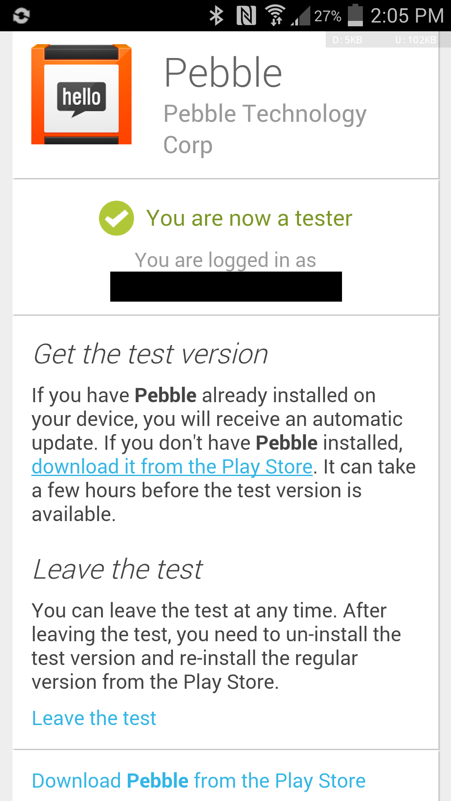Tap Leave the test link
This screenshot has width=451, height=801.
tap(94, 718)
